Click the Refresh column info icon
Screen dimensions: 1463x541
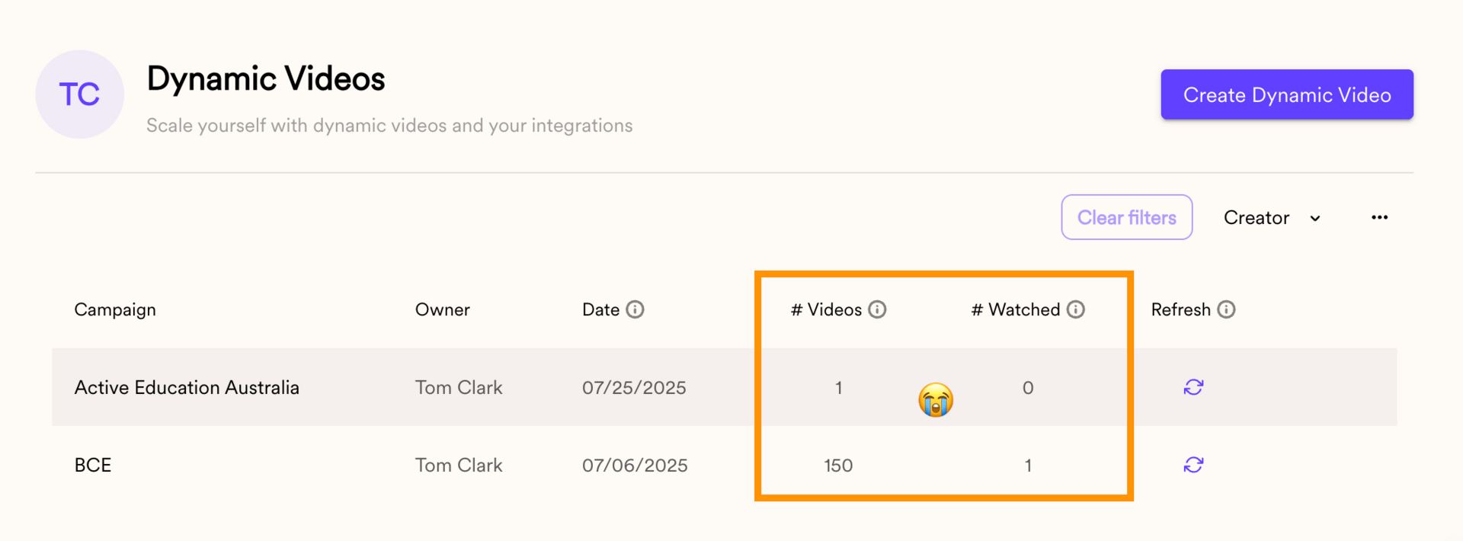click(x=1226, y=309)
